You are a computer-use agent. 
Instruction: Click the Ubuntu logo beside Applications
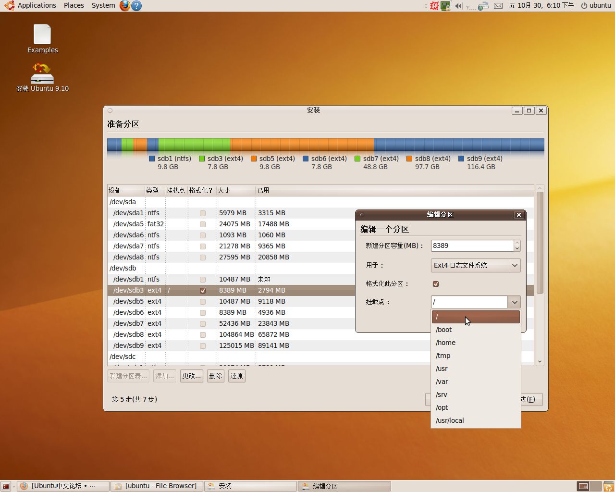(9, 6)
